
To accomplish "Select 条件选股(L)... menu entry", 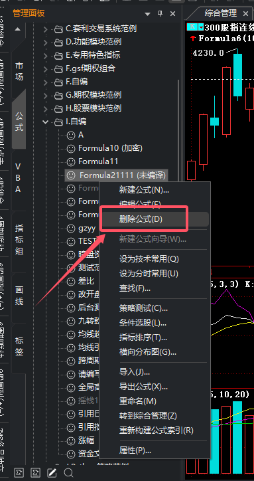I will click(155, 323).
